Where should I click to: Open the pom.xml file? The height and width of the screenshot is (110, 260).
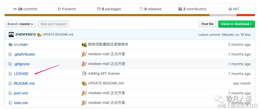click(x=21, y=93)
